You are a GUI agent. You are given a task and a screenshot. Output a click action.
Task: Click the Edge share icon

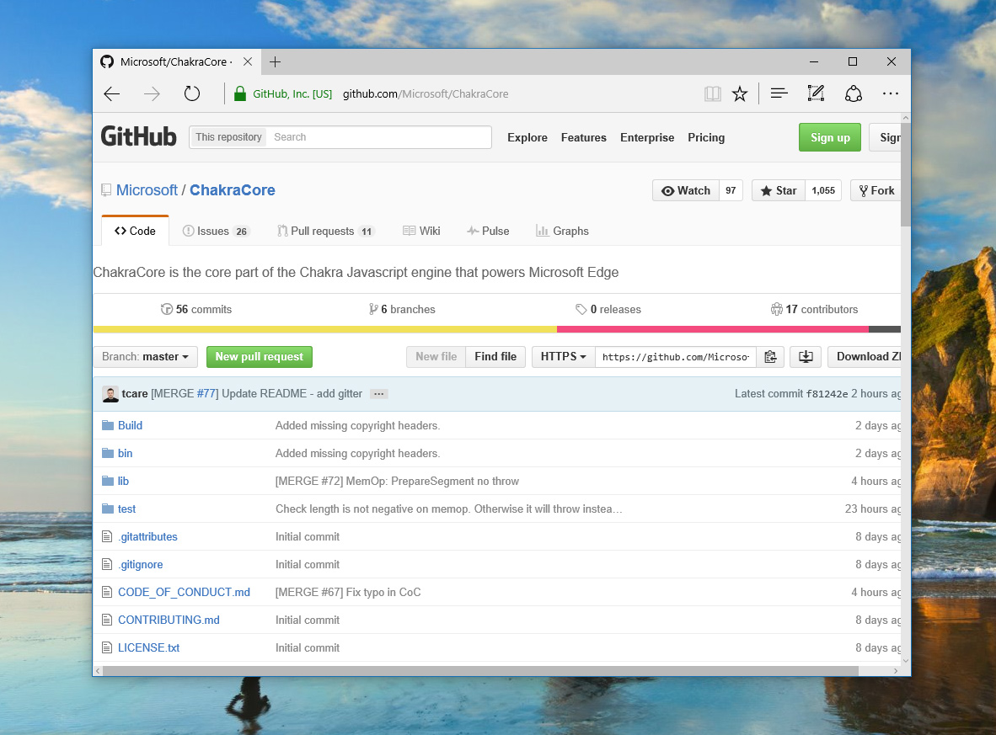[x=854, y=94]
